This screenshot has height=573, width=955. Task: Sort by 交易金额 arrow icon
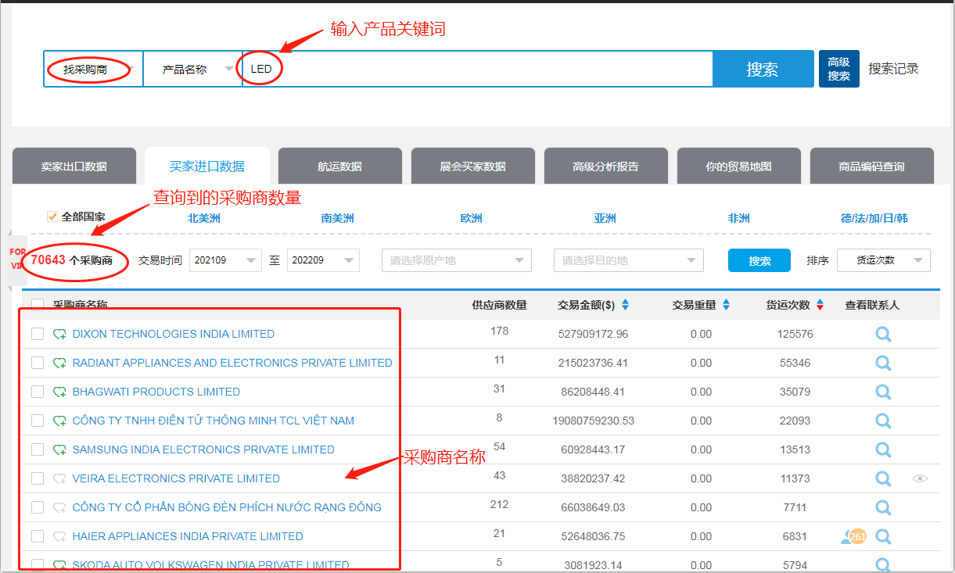625,305
